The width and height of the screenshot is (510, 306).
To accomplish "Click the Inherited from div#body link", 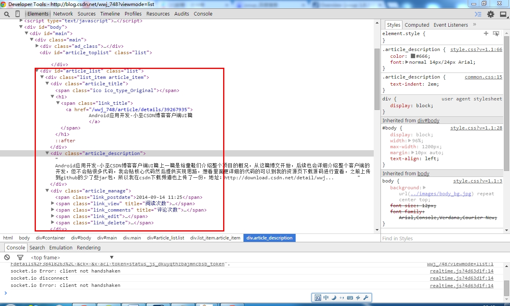I will pos(428,120).
